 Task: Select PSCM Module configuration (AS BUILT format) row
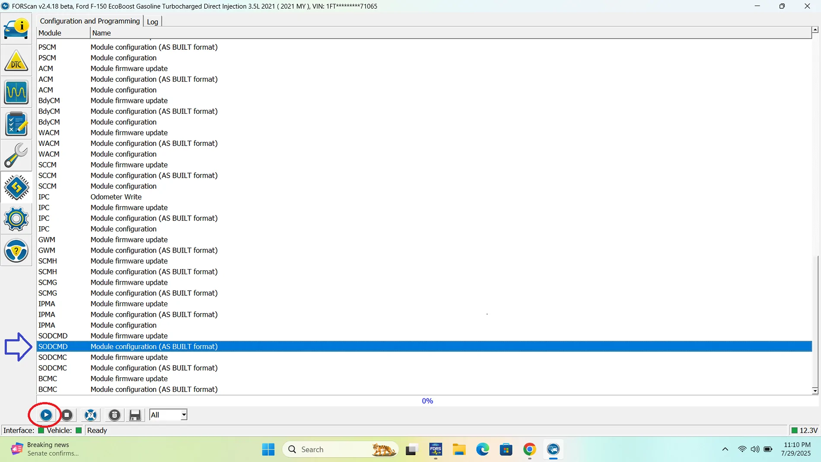click(x=424, y=47)
